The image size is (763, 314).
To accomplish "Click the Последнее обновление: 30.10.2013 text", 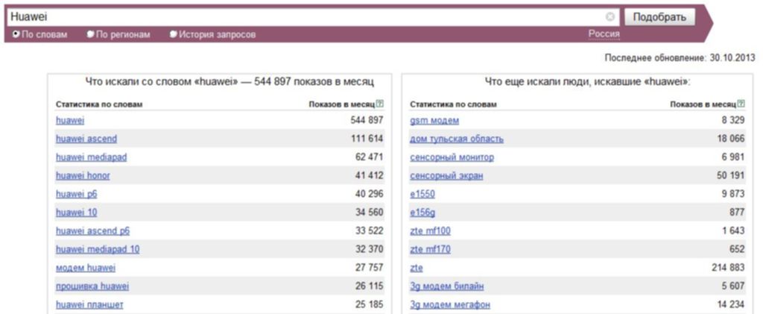I will click(x=680, y=57).
